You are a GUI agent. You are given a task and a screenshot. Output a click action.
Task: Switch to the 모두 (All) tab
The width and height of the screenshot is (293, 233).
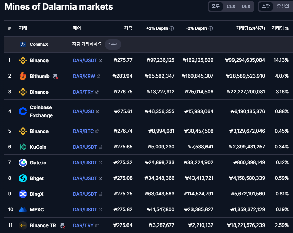click(x=216, y=6)
